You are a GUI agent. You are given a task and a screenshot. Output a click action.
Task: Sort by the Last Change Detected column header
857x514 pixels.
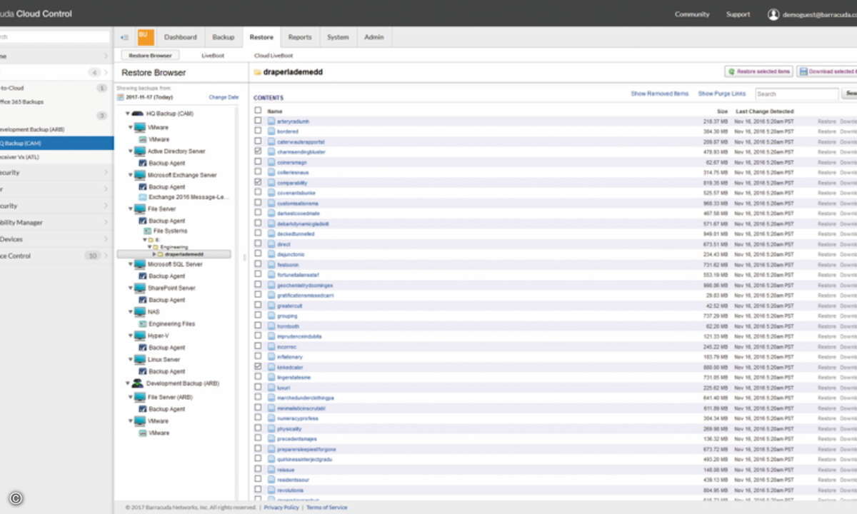click(765, 111)
